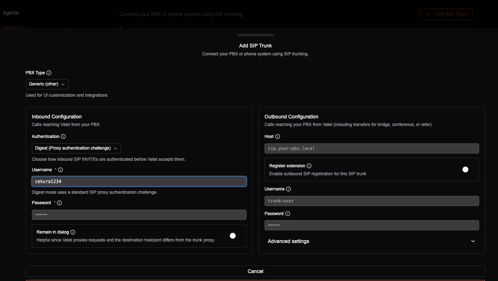Click 'Used for UI customization and integrations' text
This screenshot has width=498, height=281.
[67, 95]
